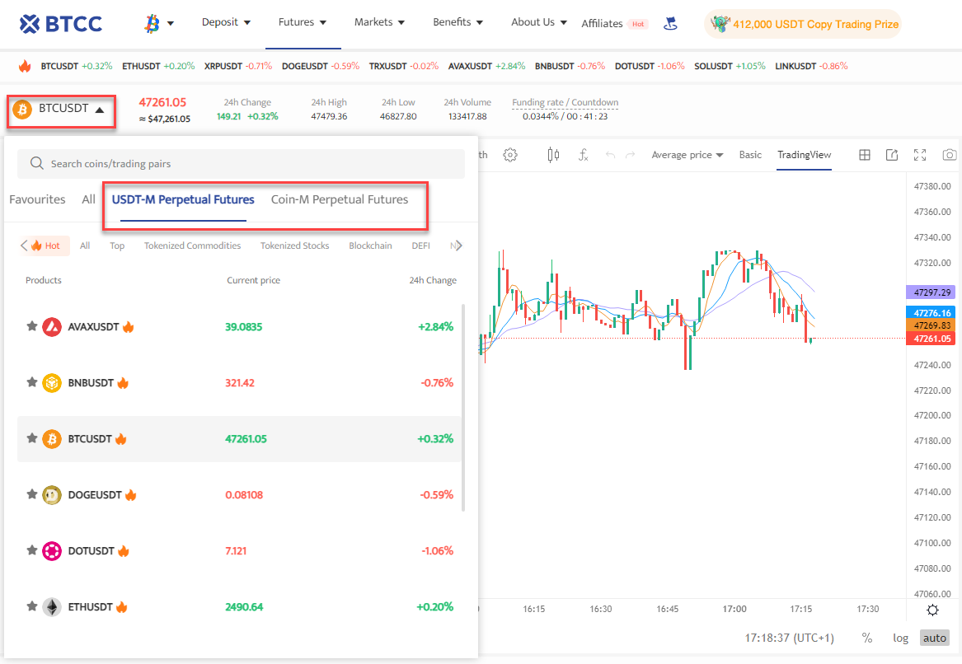This screenshot has width=962, height=664.
Task: Click the BTCC logo
Action: [x=61, y=24]
